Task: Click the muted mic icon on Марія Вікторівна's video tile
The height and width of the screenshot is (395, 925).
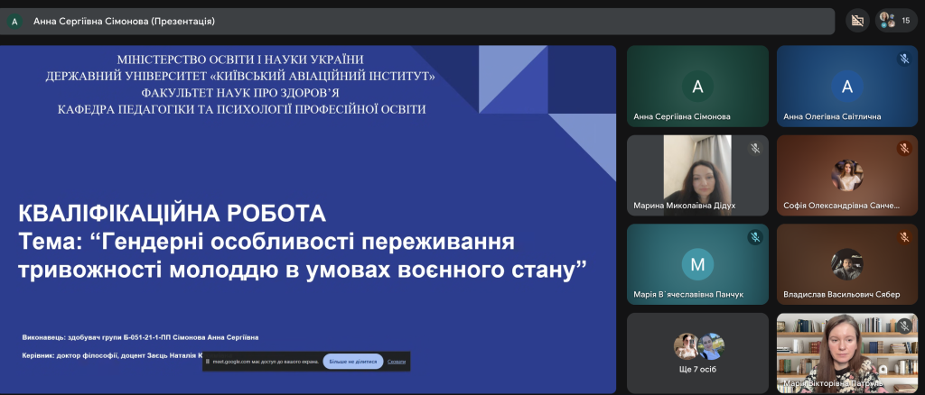Action: (x=903, y=326)
